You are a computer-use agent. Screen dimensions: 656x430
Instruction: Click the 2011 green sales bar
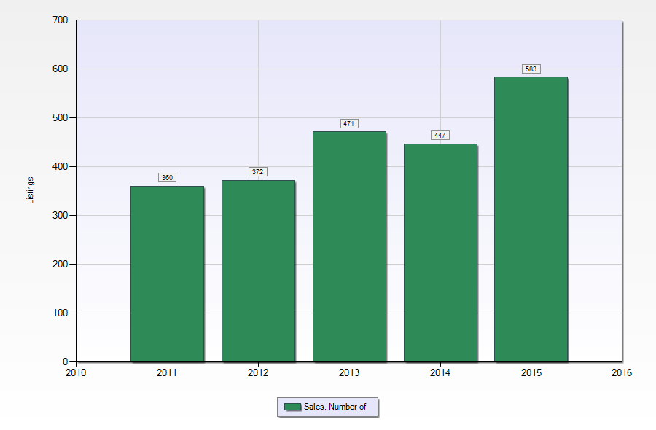point(168,274)
